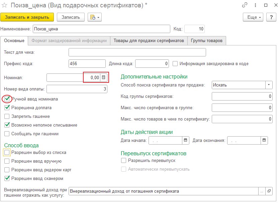Image resolution: width=279 pixels, height=203 pixels.
Task: Click the Дата начала date field
Action: 165,140
